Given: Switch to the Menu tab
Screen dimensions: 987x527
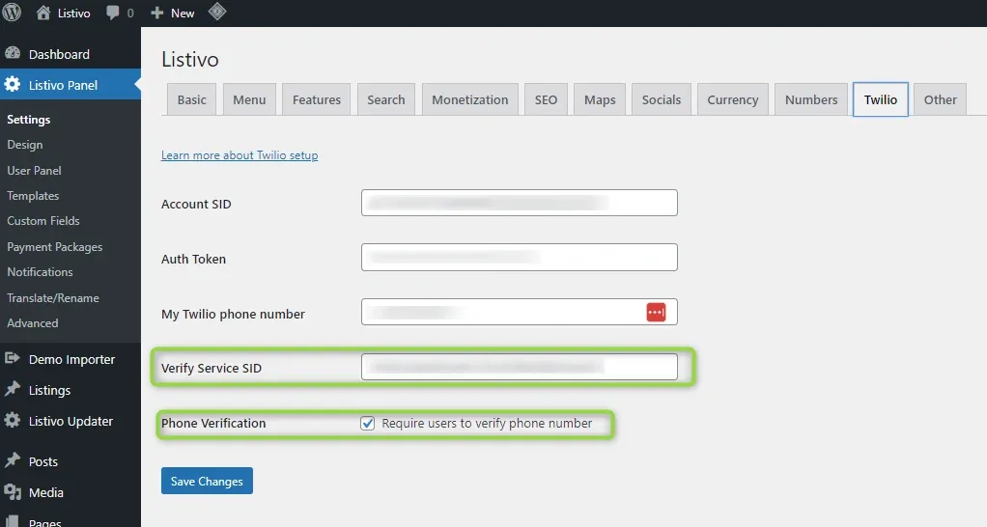Looking at the screenshot, I should 249,99.
